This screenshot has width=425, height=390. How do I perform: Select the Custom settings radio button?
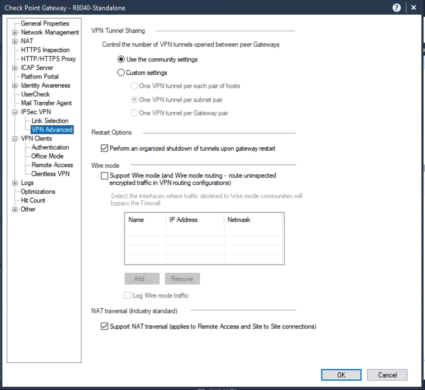121,72
